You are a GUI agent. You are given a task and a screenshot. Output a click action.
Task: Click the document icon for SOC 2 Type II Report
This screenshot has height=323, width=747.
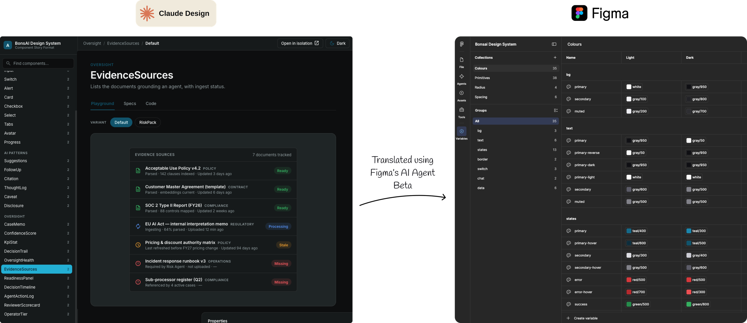[x=138, y=208]
